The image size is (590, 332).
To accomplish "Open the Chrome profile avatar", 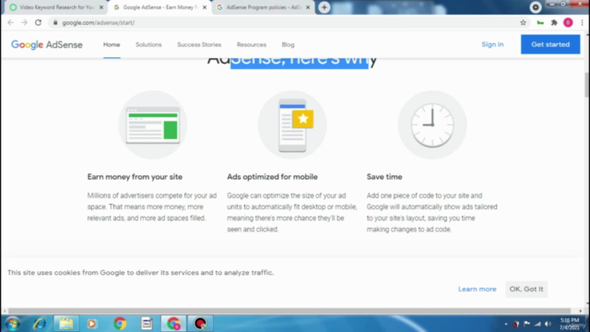I will pyautogui.click(x=568, y=22).
